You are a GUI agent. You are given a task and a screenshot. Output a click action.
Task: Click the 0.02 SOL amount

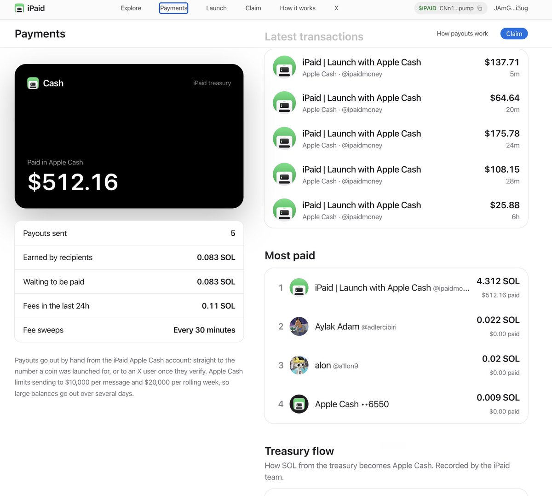(501, 359)
